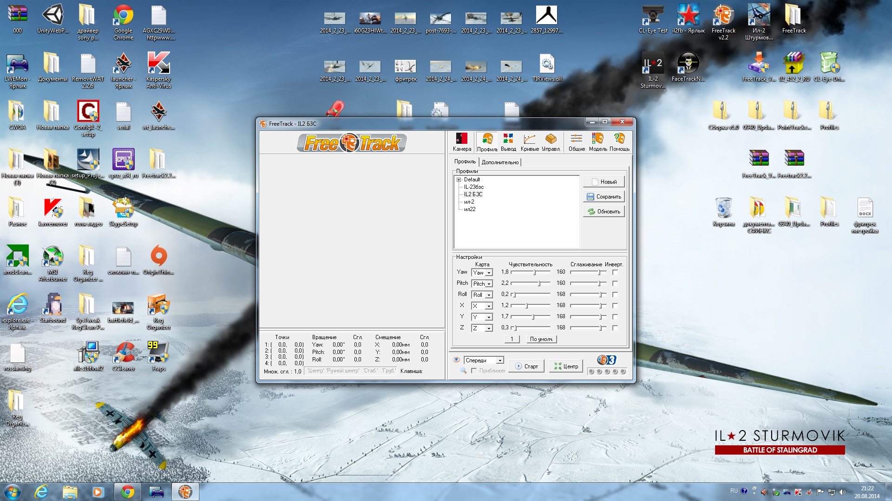892x501 pixels.
Task: Open IL-2 Sturmovik desktop shortcut
Action: pyautogui.click(x=653, y=70)
